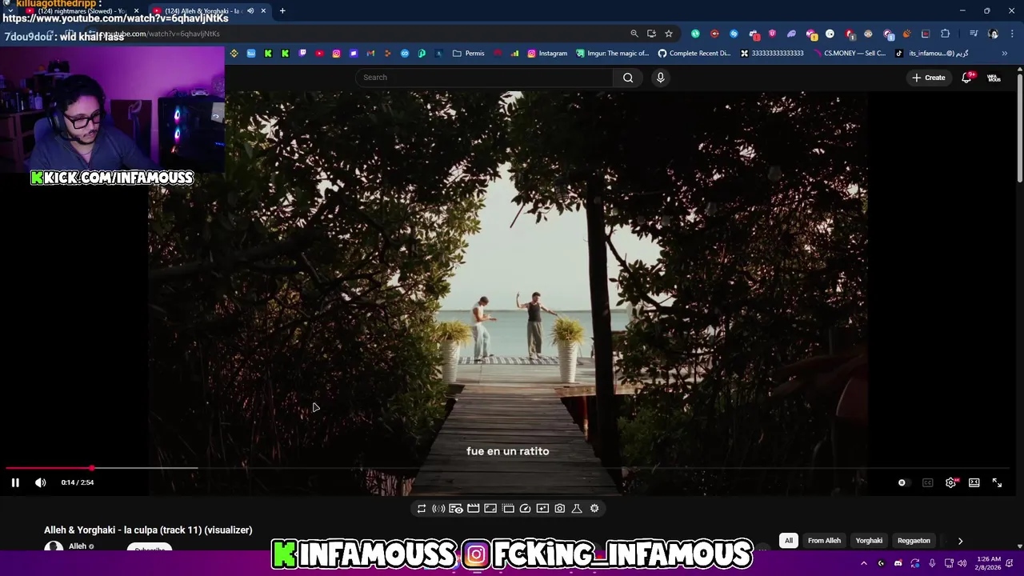Open the 333333333333333 bookmark

(x=771, y=54)
